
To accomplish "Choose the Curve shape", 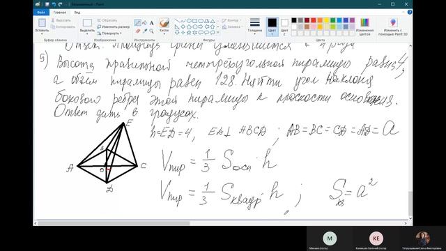I will click(x=183, y=21).
